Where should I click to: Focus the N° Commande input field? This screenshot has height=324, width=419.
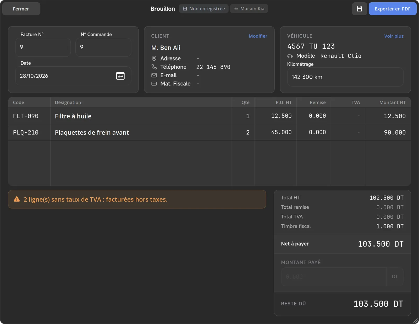(x=103, y=47)
